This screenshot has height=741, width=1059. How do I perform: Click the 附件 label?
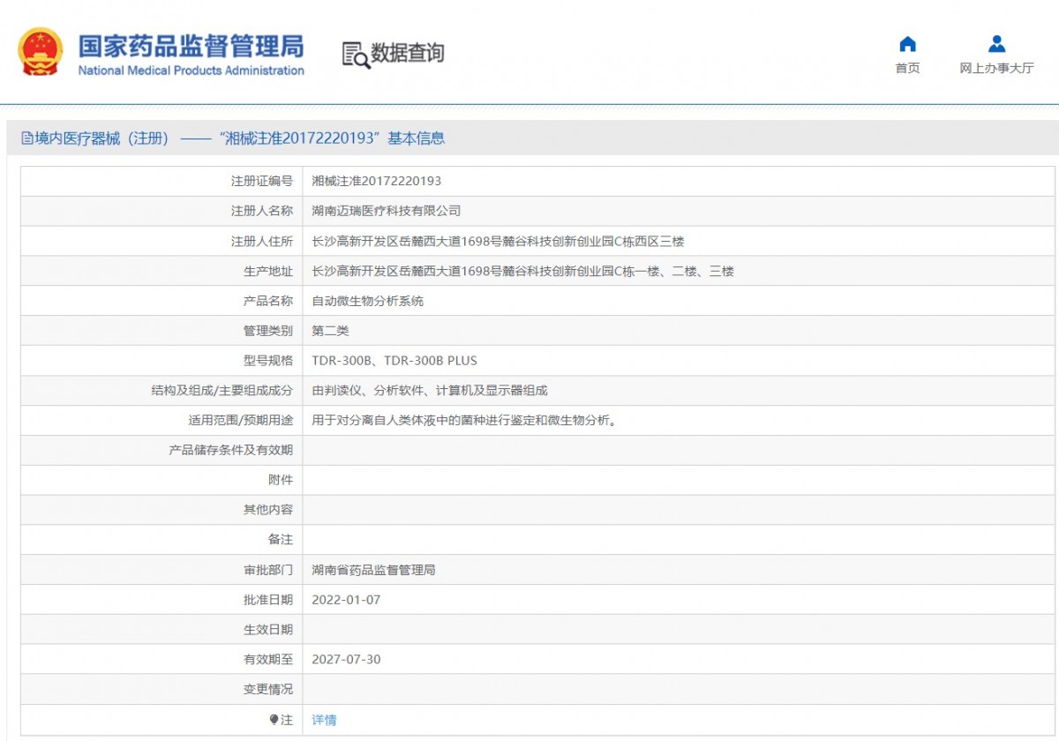281,481
